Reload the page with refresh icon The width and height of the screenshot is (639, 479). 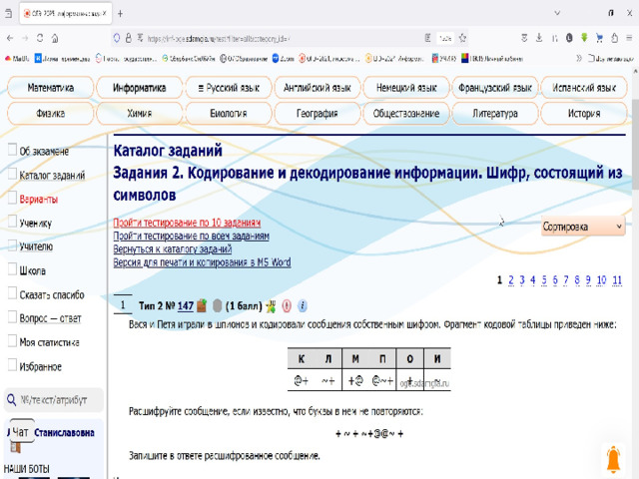[40, 38]
